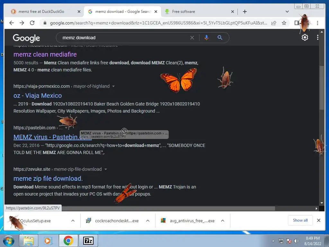Open Google quick settings gear

305,37
